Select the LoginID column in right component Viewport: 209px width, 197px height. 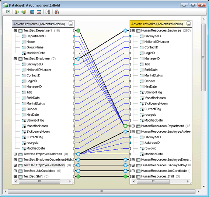click(150, 53)
